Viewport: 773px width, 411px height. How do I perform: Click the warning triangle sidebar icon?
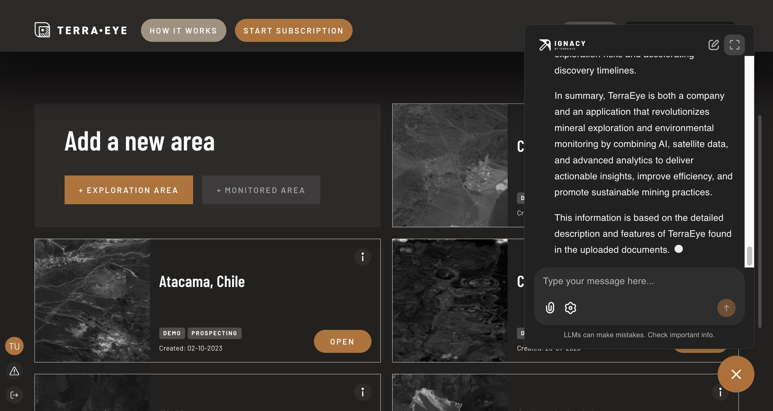pyautogui.click(x=14, y=371)
